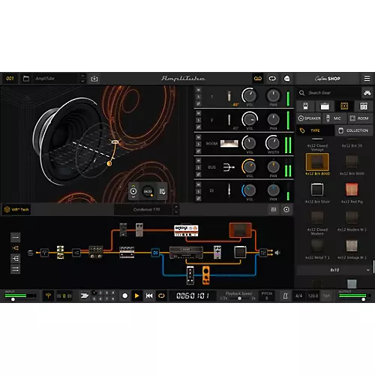
Task: Select next mic below Condenser 170 arrows
Action: [176, 212]
